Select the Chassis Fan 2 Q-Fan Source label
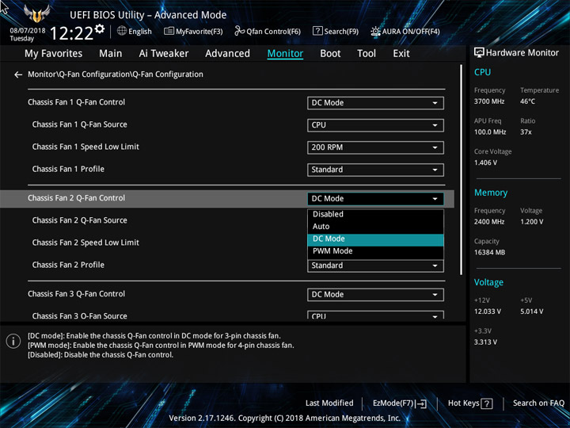The image size is (570, 428). click(80, 220)
